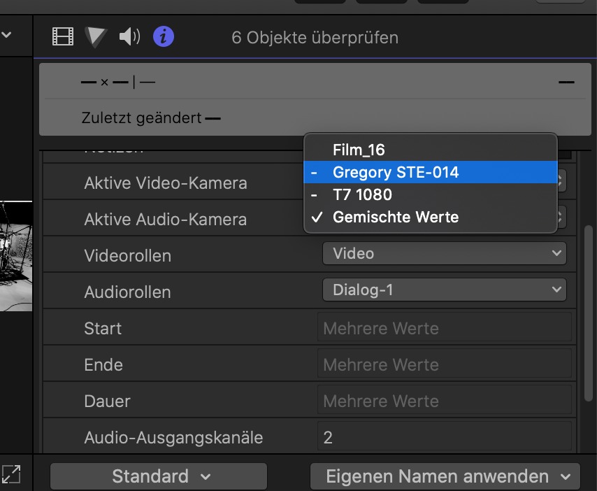Open the Eigenen Namen anwenden dropdown
The width and height of the screenshot is (597, 491).
click(445, 476)
